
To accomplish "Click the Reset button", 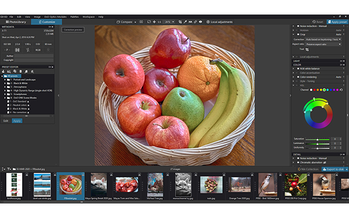I will click(318, 22).
